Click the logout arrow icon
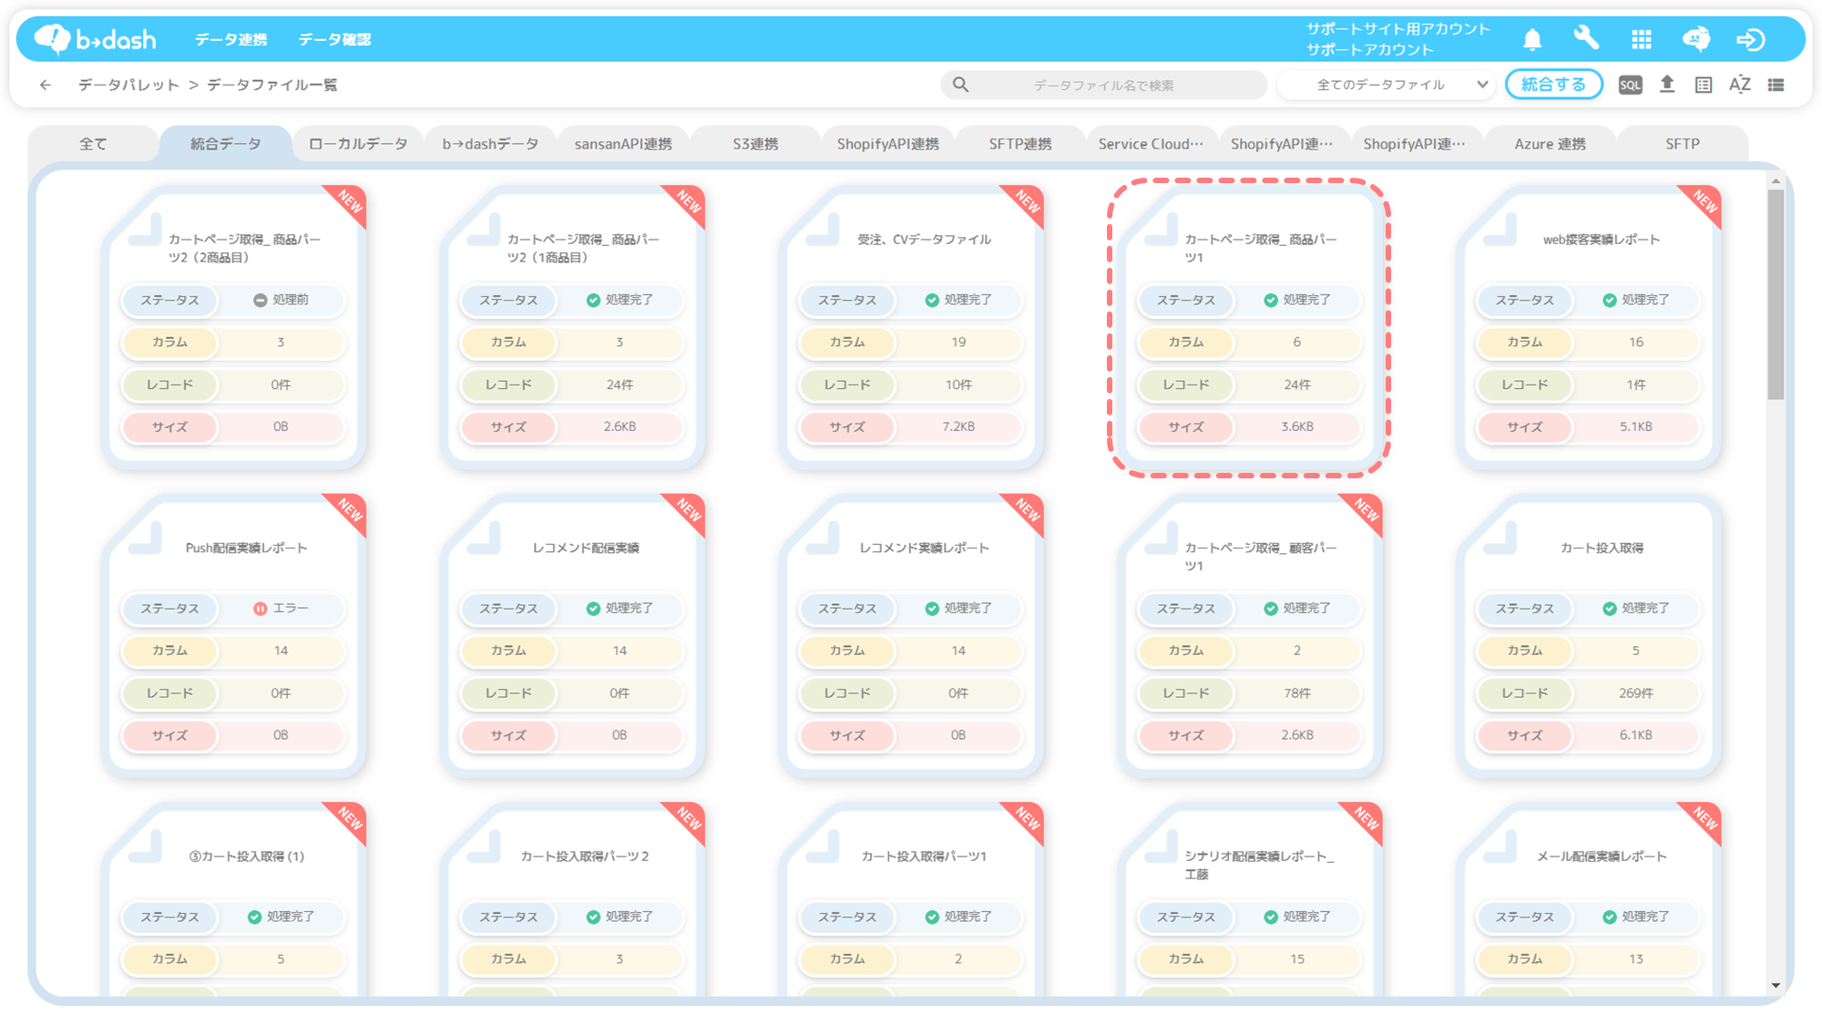Screen dimensions: 1822x1025 1750,39
